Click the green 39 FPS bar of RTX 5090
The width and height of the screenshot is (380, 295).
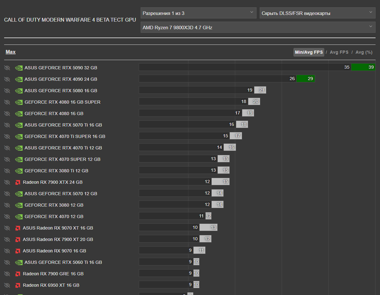tap(363, 67)
